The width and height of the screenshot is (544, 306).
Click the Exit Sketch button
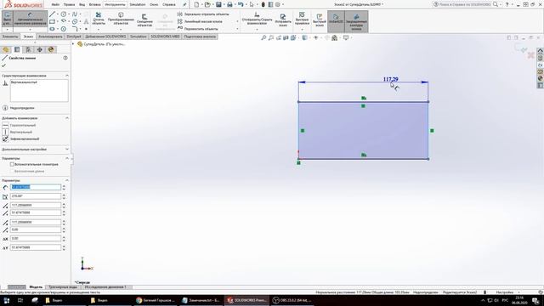(7, 19)
